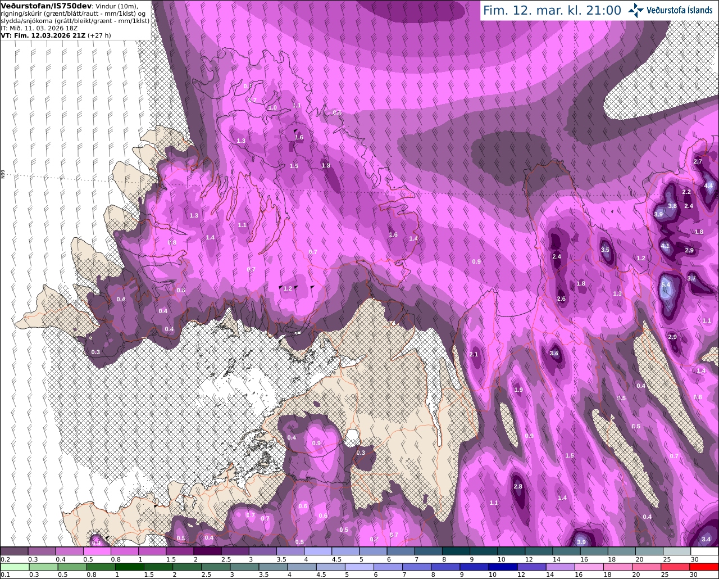The width and height of the screenshot is (719, 579).
Task: Click the 4.1 value label on the map
Action: (x=665, y=246)
